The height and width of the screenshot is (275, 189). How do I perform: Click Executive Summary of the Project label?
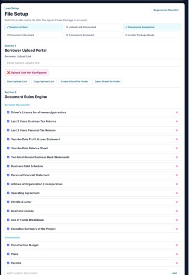click(x=33, y=229)
